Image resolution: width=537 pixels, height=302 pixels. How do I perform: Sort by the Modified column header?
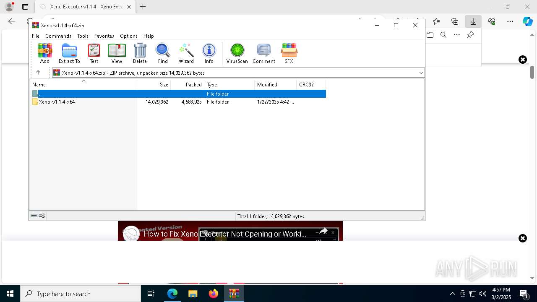pos(276,85)
